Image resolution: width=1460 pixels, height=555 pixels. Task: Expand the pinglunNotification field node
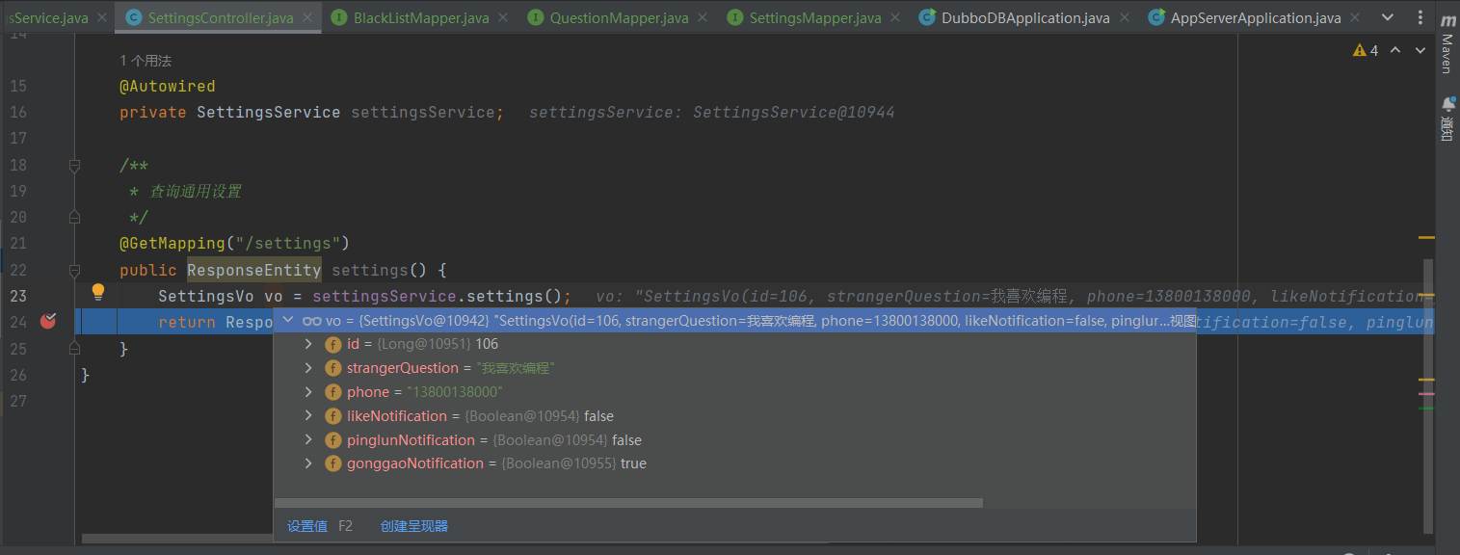point(308,440)
